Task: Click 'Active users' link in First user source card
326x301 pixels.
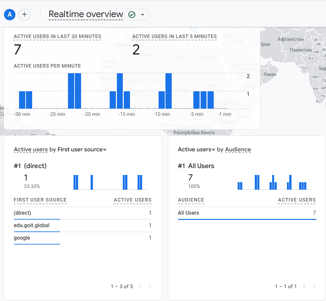Action: [x=31, y=149]
